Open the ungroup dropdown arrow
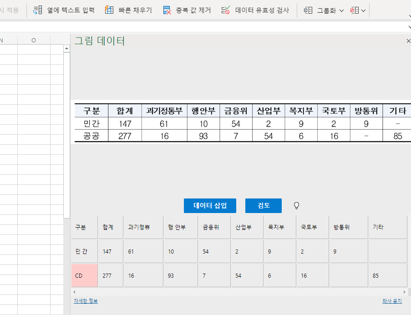The width and height of the screenshot is (411, 315). [x=363, y=11]
